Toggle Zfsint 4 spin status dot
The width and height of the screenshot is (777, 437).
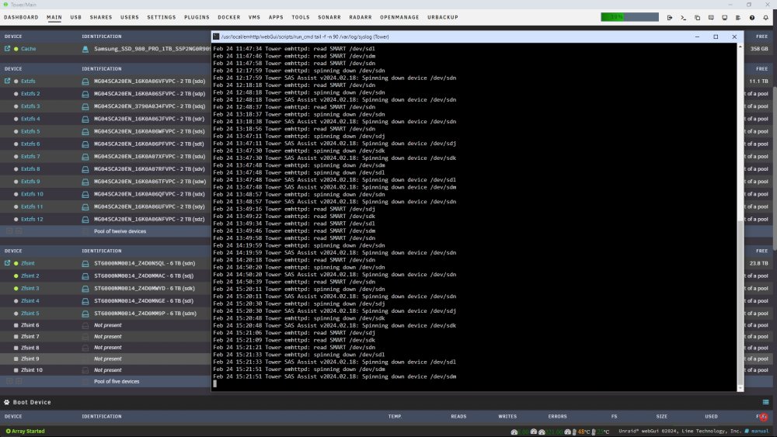click(16, 301)
